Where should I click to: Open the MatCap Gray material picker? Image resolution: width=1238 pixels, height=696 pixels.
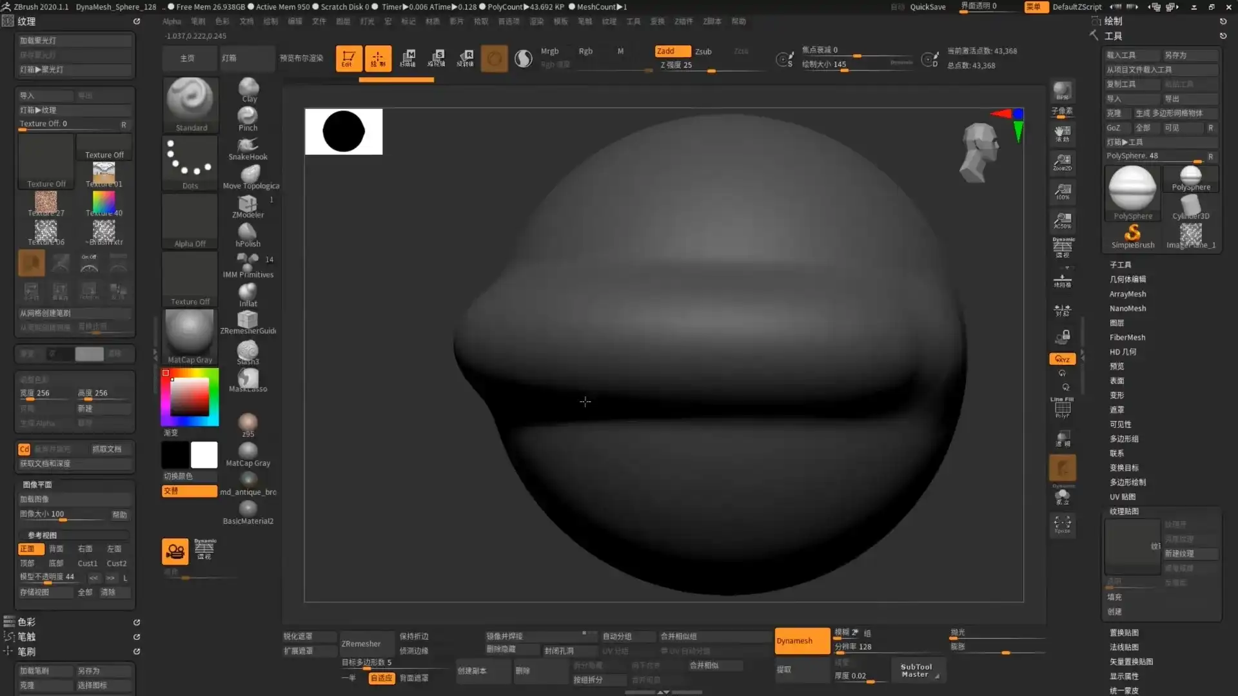click(x=189, y=335)
